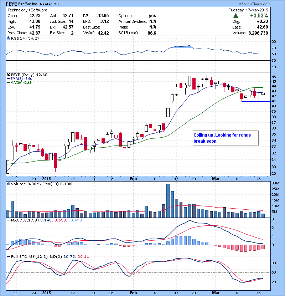Click the Feb label on the price chart axis

(x=133, y=179)
